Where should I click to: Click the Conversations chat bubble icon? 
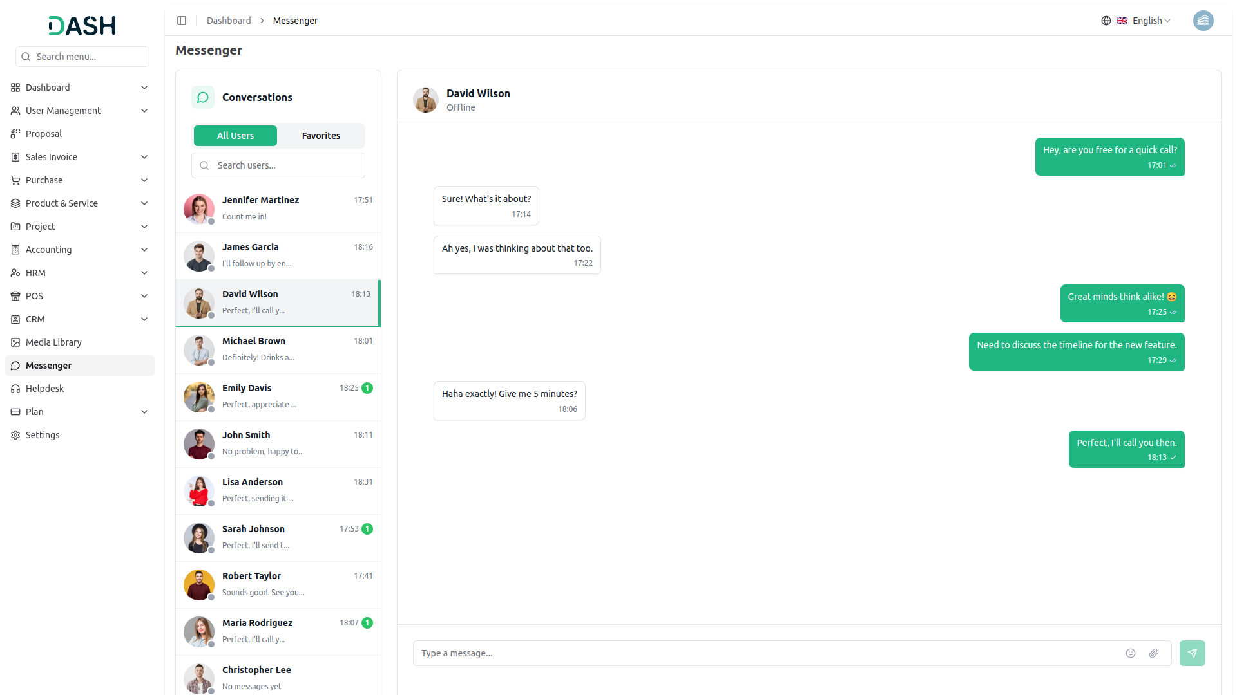click(x=203, y=97)
